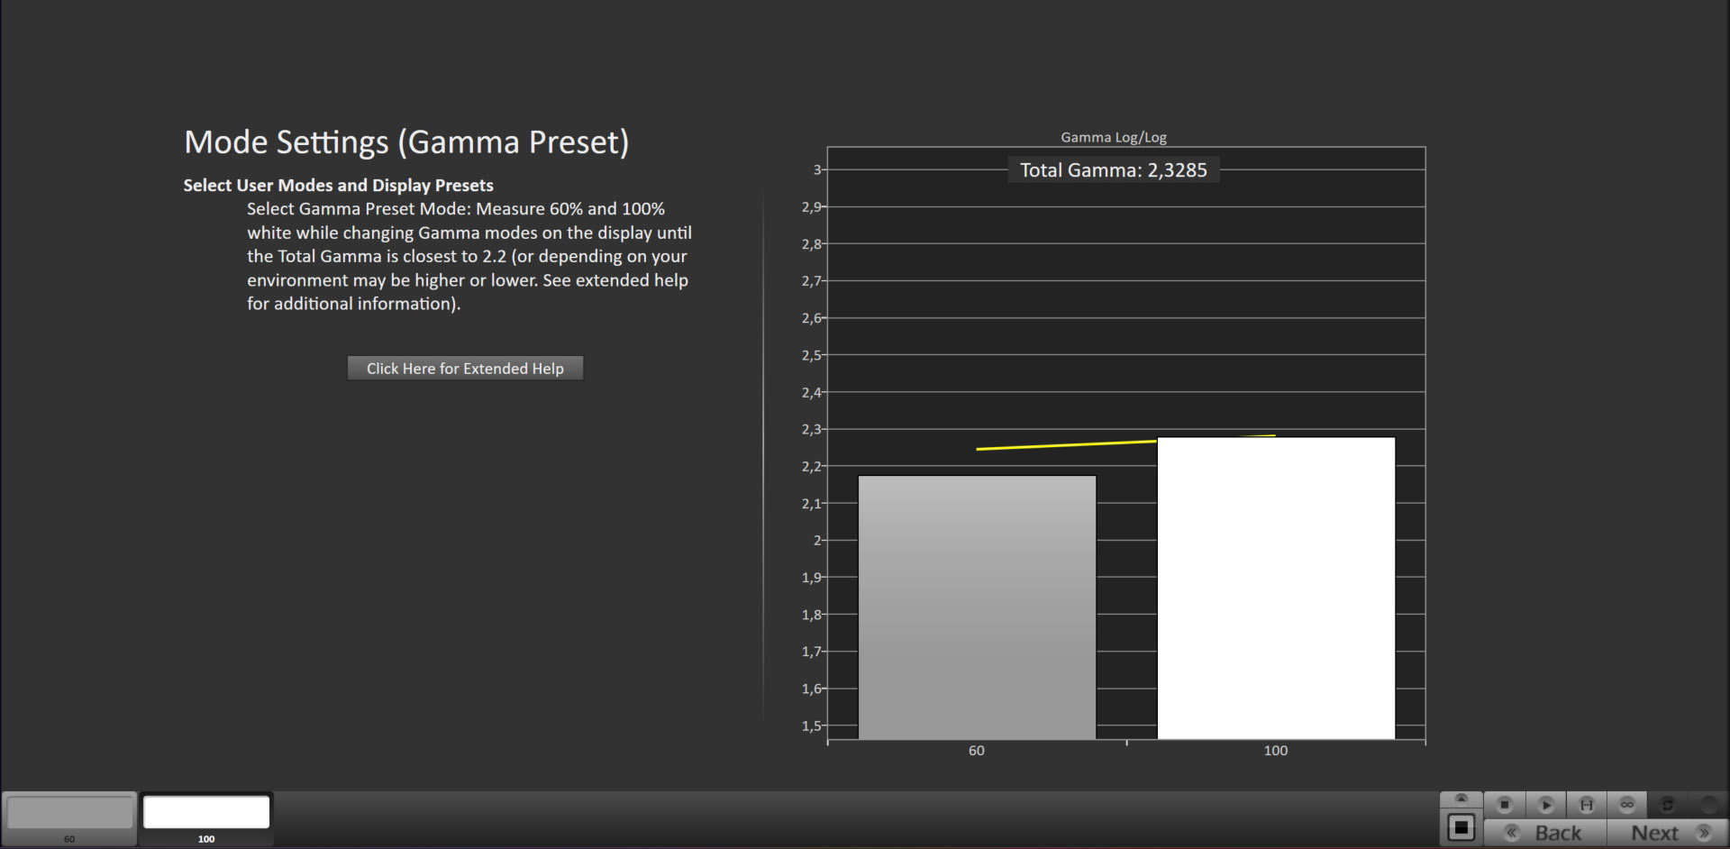Click the gray 60 bar in chart
This screenshot has height=849, width=1730.
click(977, 607)
